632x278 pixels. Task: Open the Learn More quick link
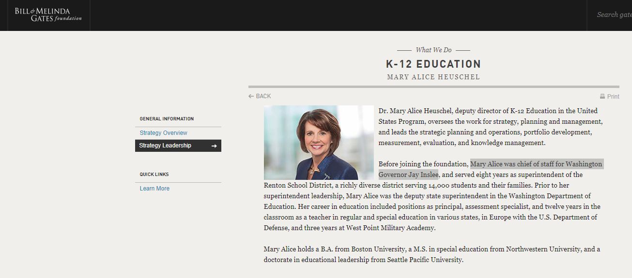pos(154,189)
